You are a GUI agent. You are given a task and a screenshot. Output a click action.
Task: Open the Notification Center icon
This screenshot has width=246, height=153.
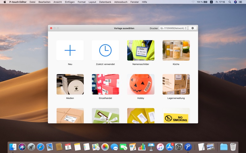tap(240, 2)
